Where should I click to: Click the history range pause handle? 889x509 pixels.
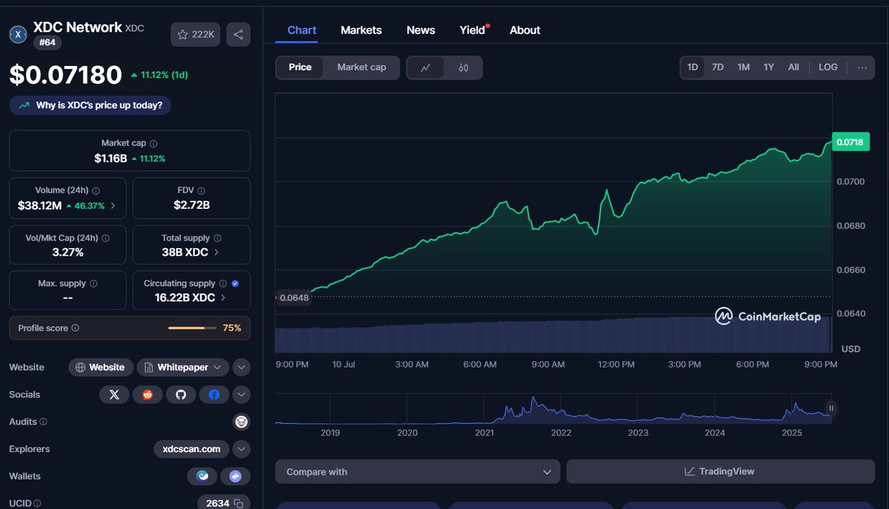coord(831,408)
